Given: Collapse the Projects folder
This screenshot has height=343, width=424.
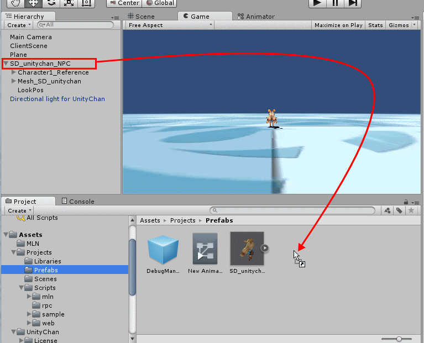Looking at the screenshot, I should coord(13,252).
